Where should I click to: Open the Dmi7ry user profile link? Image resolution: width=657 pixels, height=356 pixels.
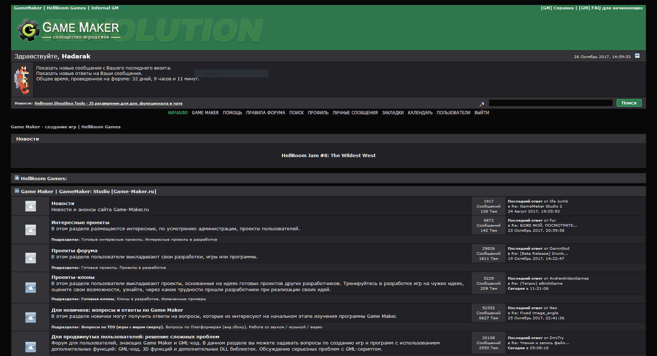(x=557, y=338)
